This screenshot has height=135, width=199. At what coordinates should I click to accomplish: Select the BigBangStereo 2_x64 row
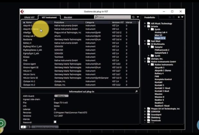[x=80, y=50]
